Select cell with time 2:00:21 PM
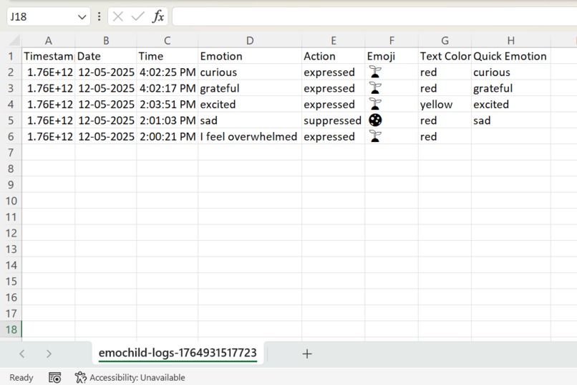Image resolution: width=577 pixels, height=385 pixels. 167,137
